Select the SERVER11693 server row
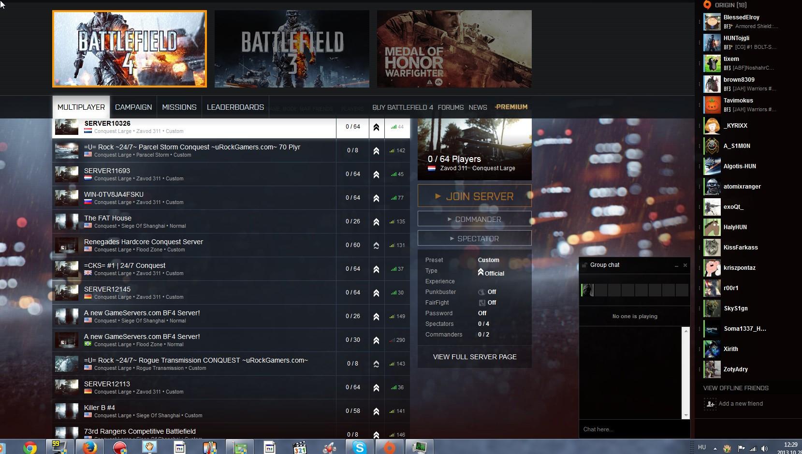The image size is (802, 454). coord(231,174)
